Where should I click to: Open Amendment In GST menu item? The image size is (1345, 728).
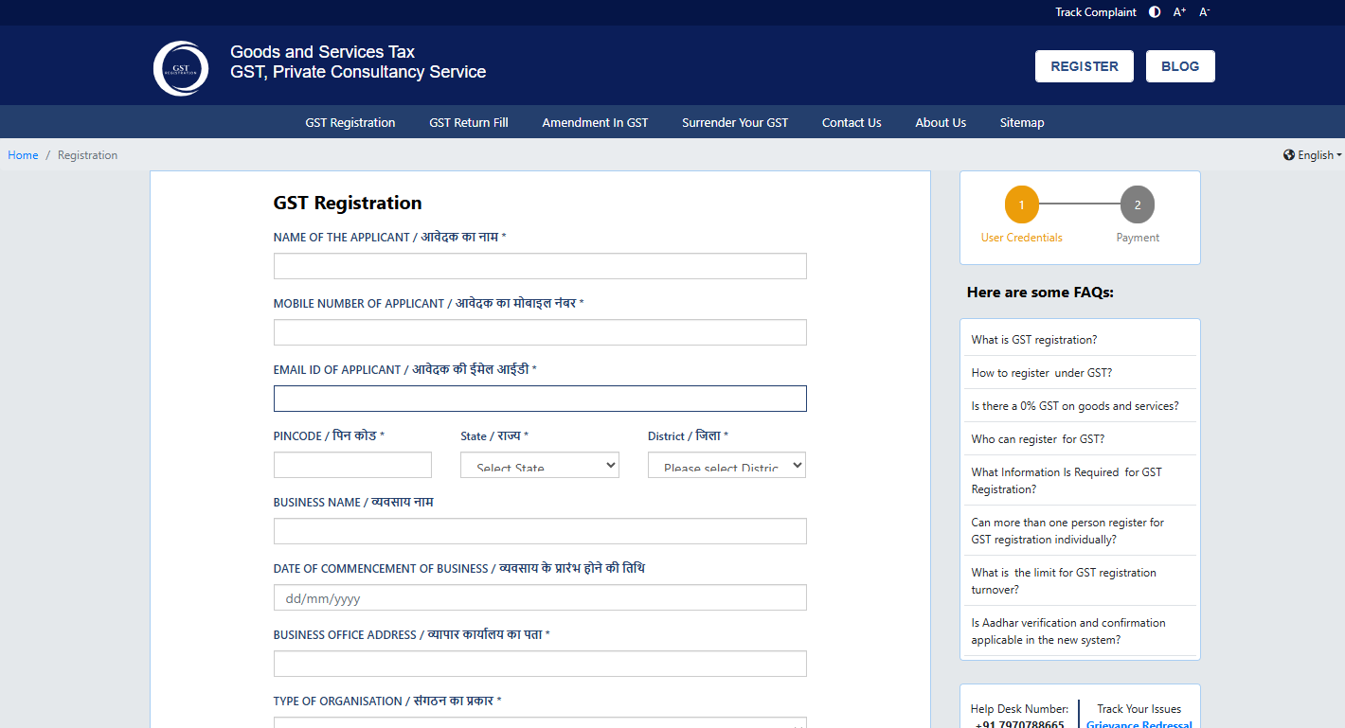(x=595, y=122)
